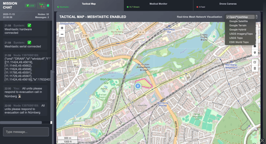Click your 22:00 evacuation call message
Image resolution: width=266 pixels, height=144 pixels.
click(25, 92)
